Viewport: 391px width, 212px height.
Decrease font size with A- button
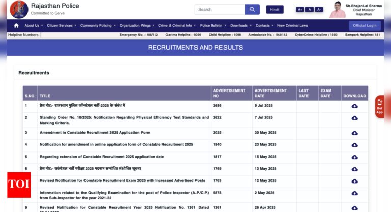click(x=319, y=10)
